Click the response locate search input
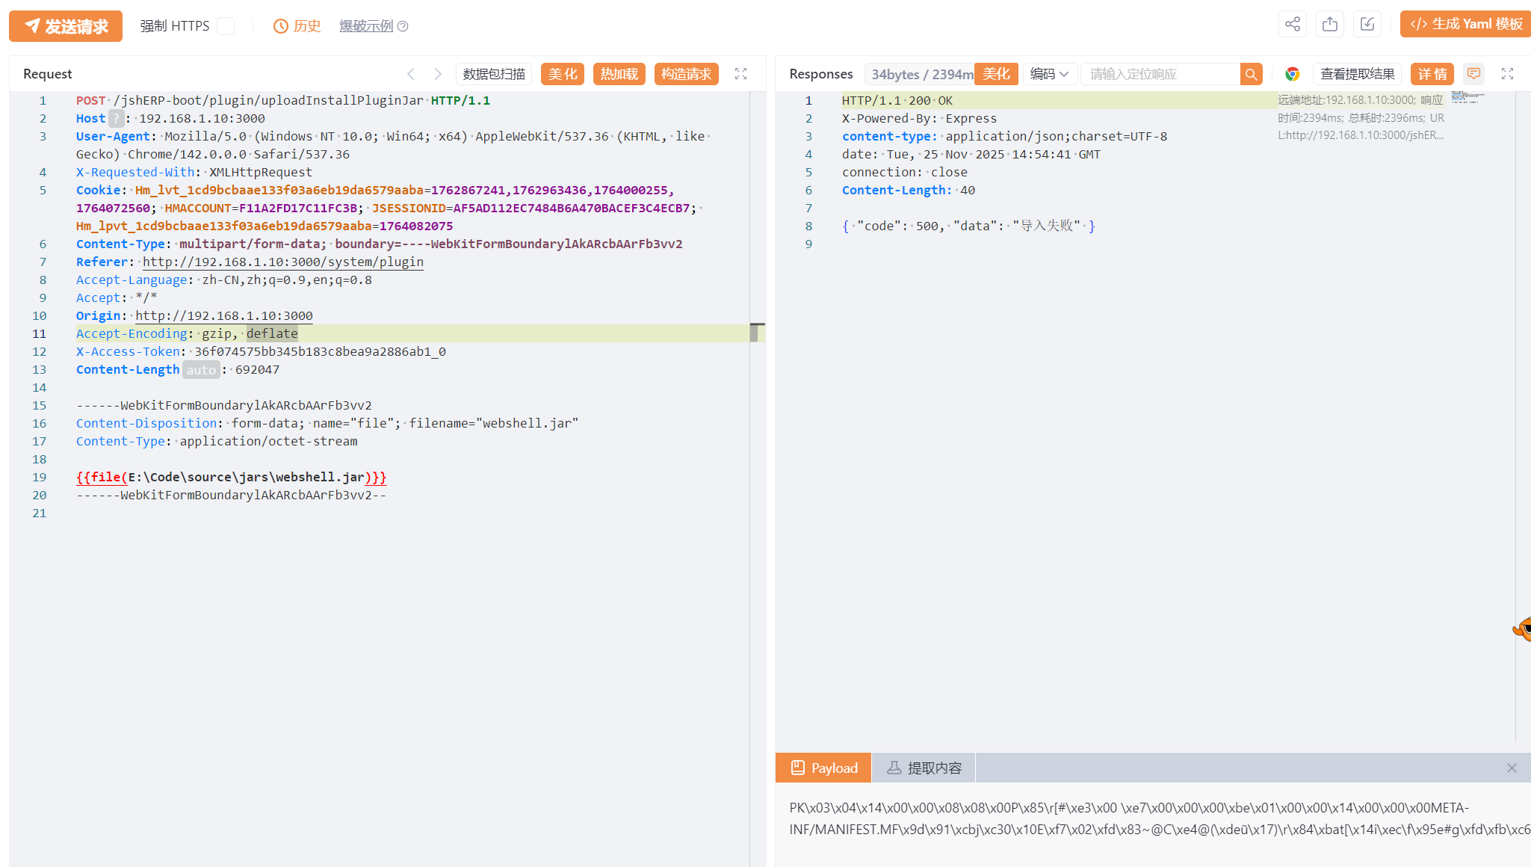This screenshot has height=867, width=1531. (x=1160, y=74)
